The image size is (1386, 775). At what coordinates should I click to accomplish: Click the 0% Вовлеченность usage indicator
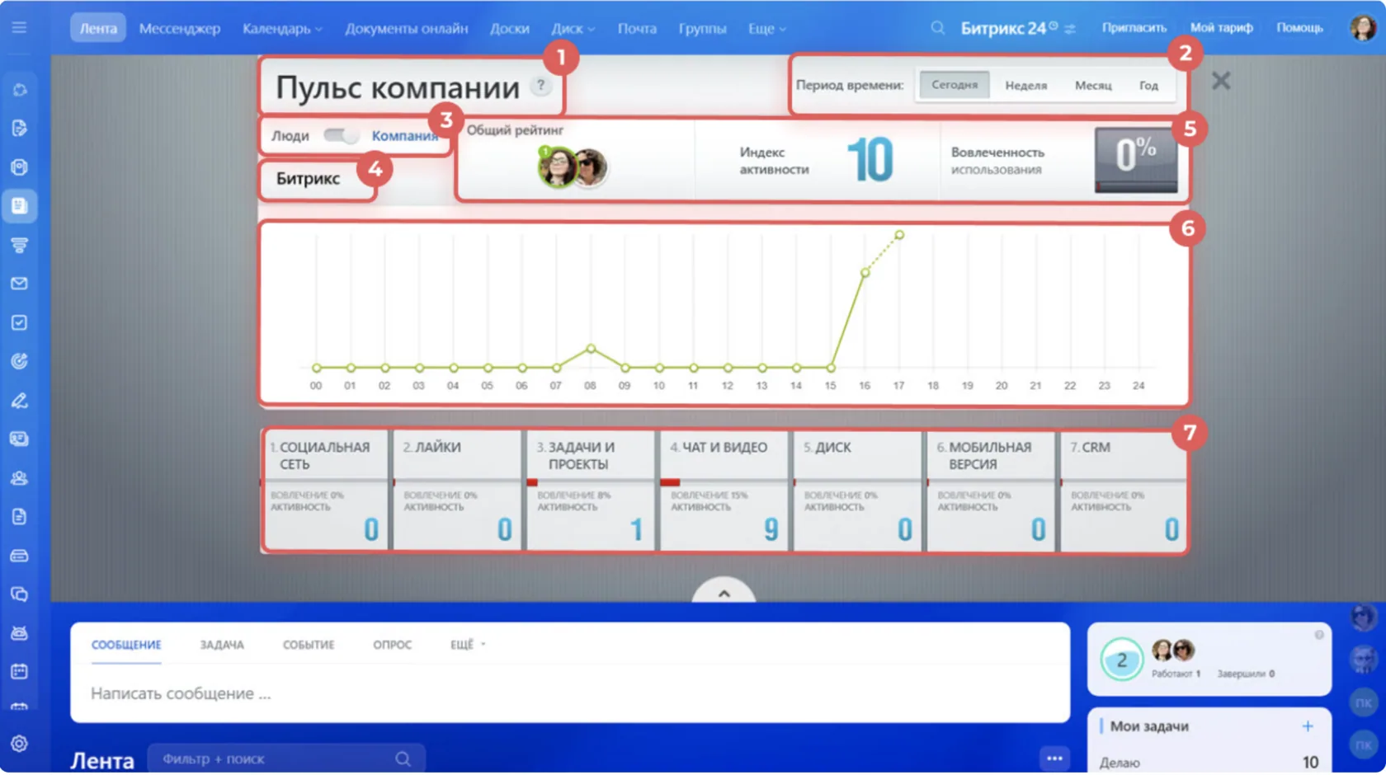click(x=1135, y=160)
